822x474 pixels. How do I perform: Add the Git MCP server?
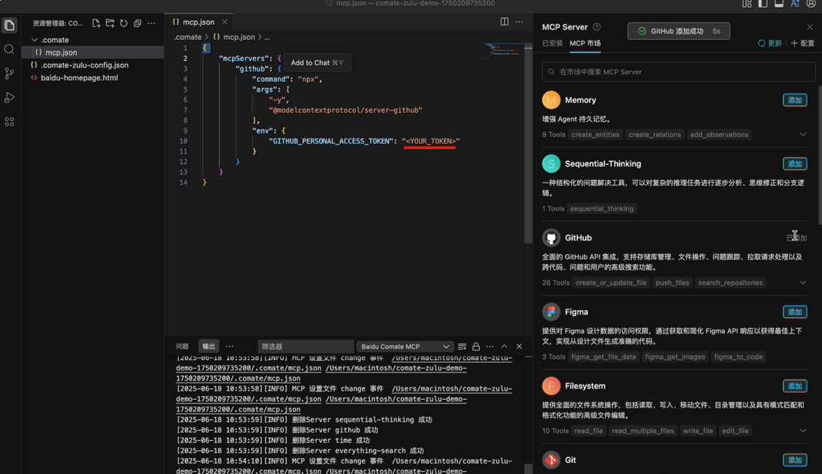tap(795, 460)
